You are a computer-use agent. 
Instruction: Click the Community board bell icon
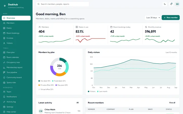point(4,78)
